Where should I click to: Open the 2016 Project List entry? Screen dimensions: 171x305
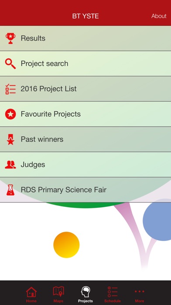(x=85, y=89)
